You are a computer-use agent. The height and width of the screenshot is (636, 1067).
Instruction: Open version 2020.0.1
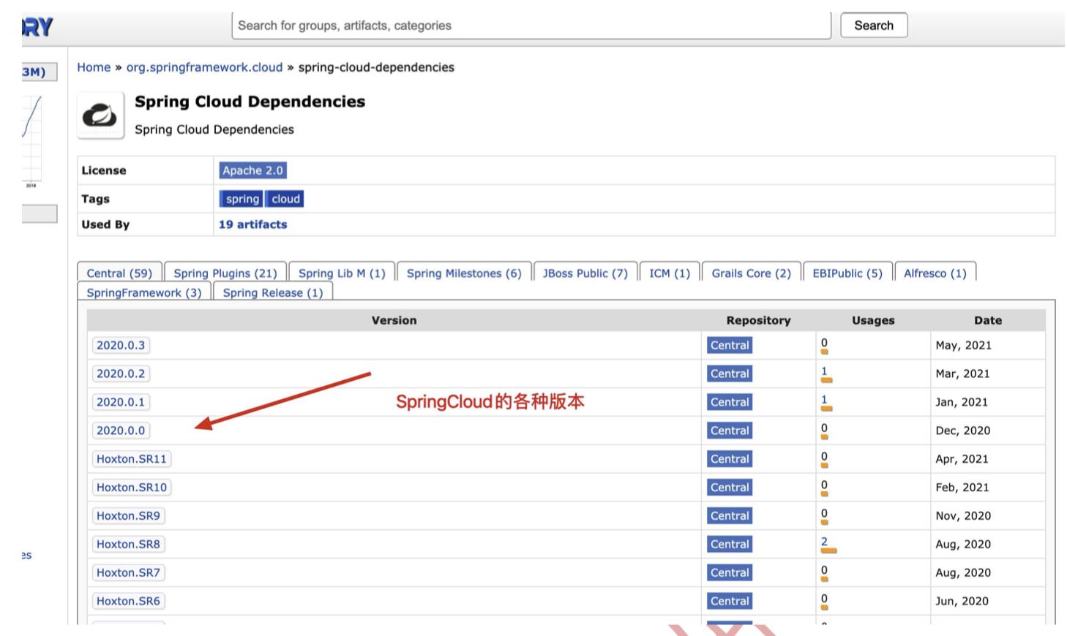pos(121,402)
